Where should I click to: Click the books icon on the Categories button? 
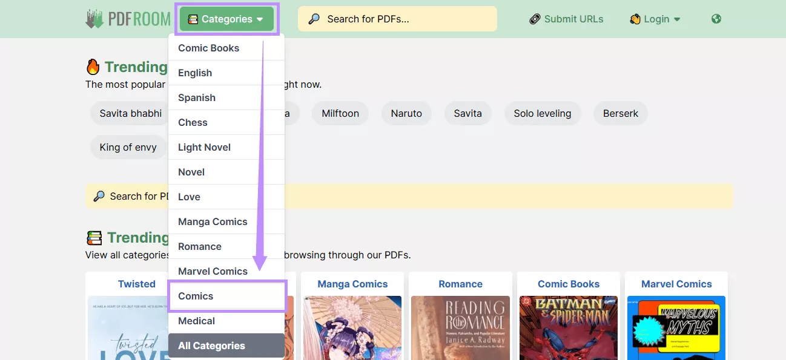tap(193, 19)
